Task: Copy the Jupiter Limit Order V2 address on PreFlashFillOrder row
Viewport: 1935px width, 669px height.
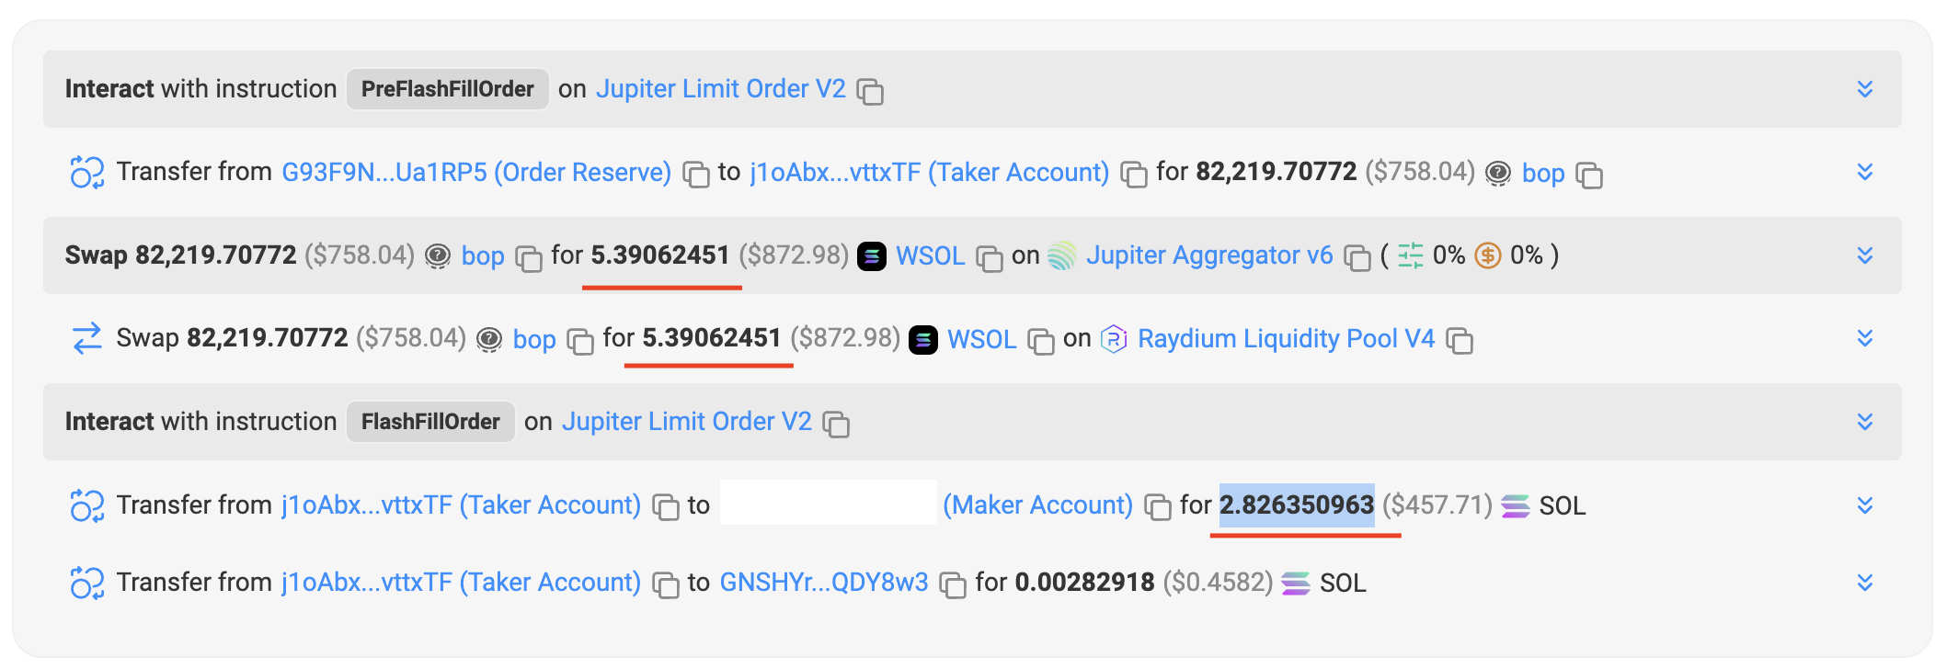Action: pyautogui.click(x=870, y=91)
